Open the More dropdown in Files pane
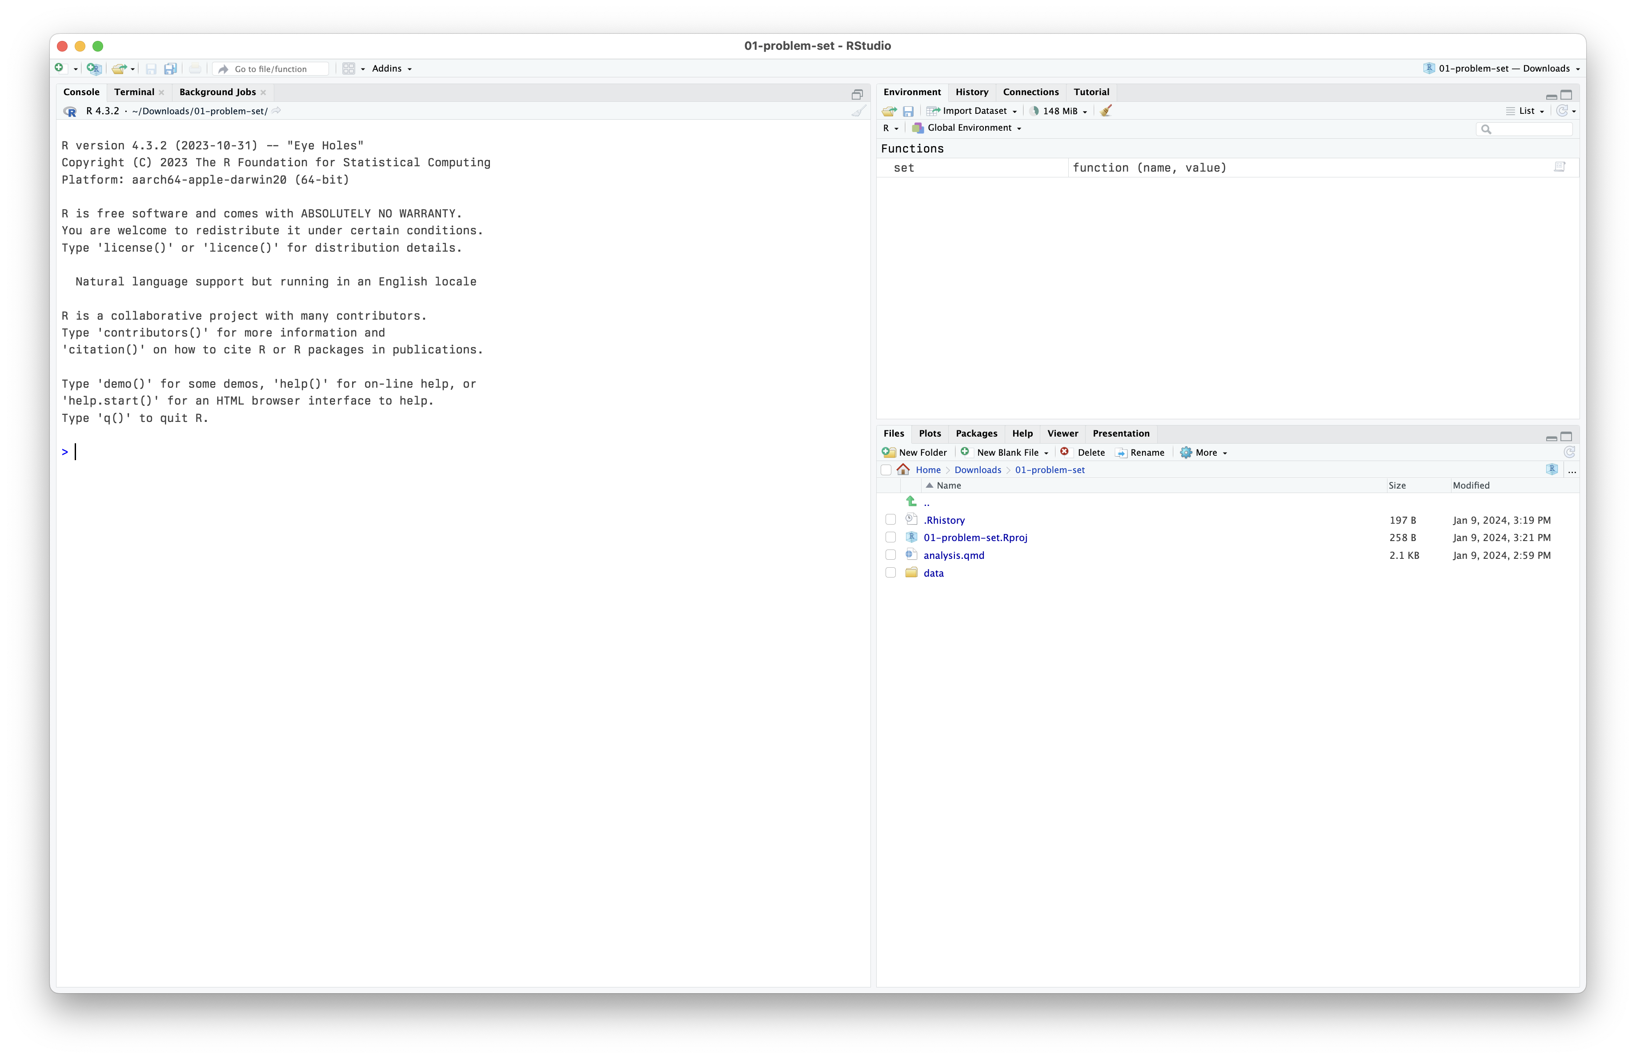 click(x=1203, y=452)
